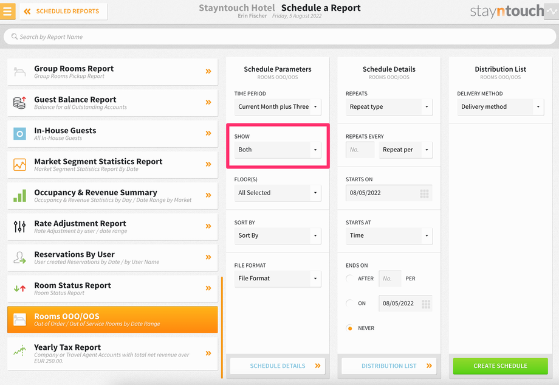Click the magnifier search icon

tap(14, 36)
